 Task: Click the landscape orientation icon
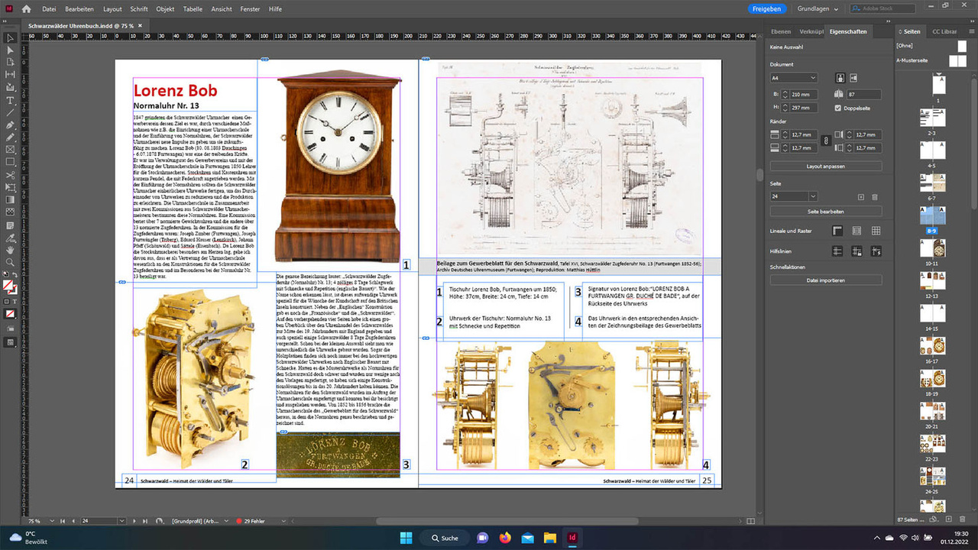click(853, 78)
